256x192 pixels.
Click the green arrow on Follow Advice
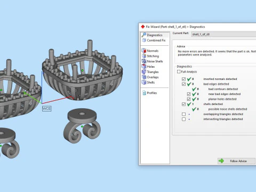tap(221, 161)
